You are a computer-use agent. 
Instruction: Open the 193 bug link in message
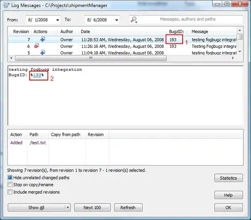coord(37,75)
